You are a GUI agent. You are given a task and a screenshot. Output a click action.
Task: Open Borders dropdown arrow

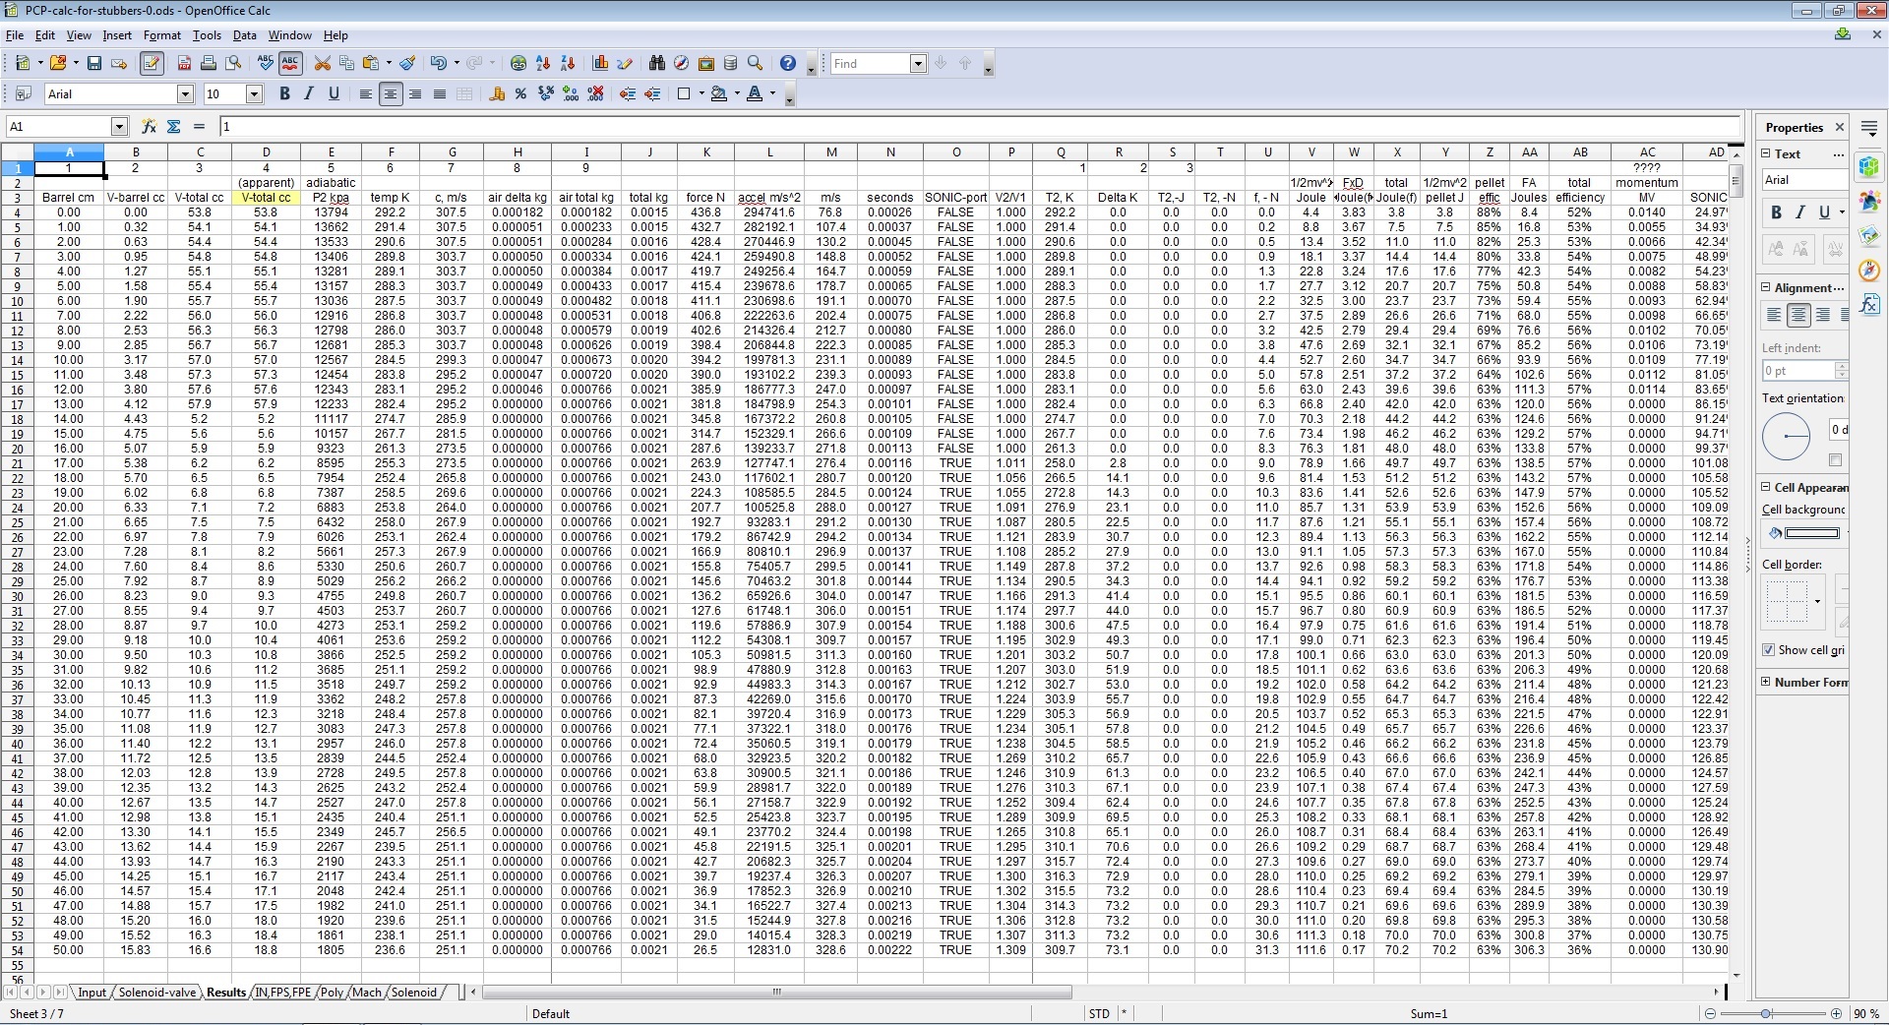click(x=701, y=94)
